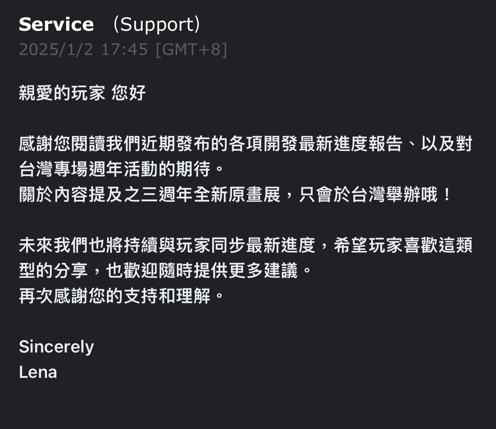Image resolution: width=496 pixels, height=429 pixels.
Task: Click the greeting 親愛的玩家 您好
Action: tap(82, 93)
